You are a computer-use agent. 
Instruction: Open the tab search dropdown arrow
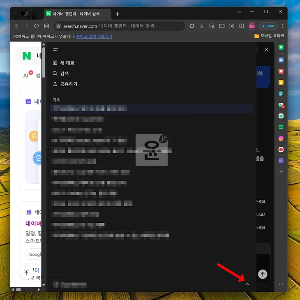point(239,12)
